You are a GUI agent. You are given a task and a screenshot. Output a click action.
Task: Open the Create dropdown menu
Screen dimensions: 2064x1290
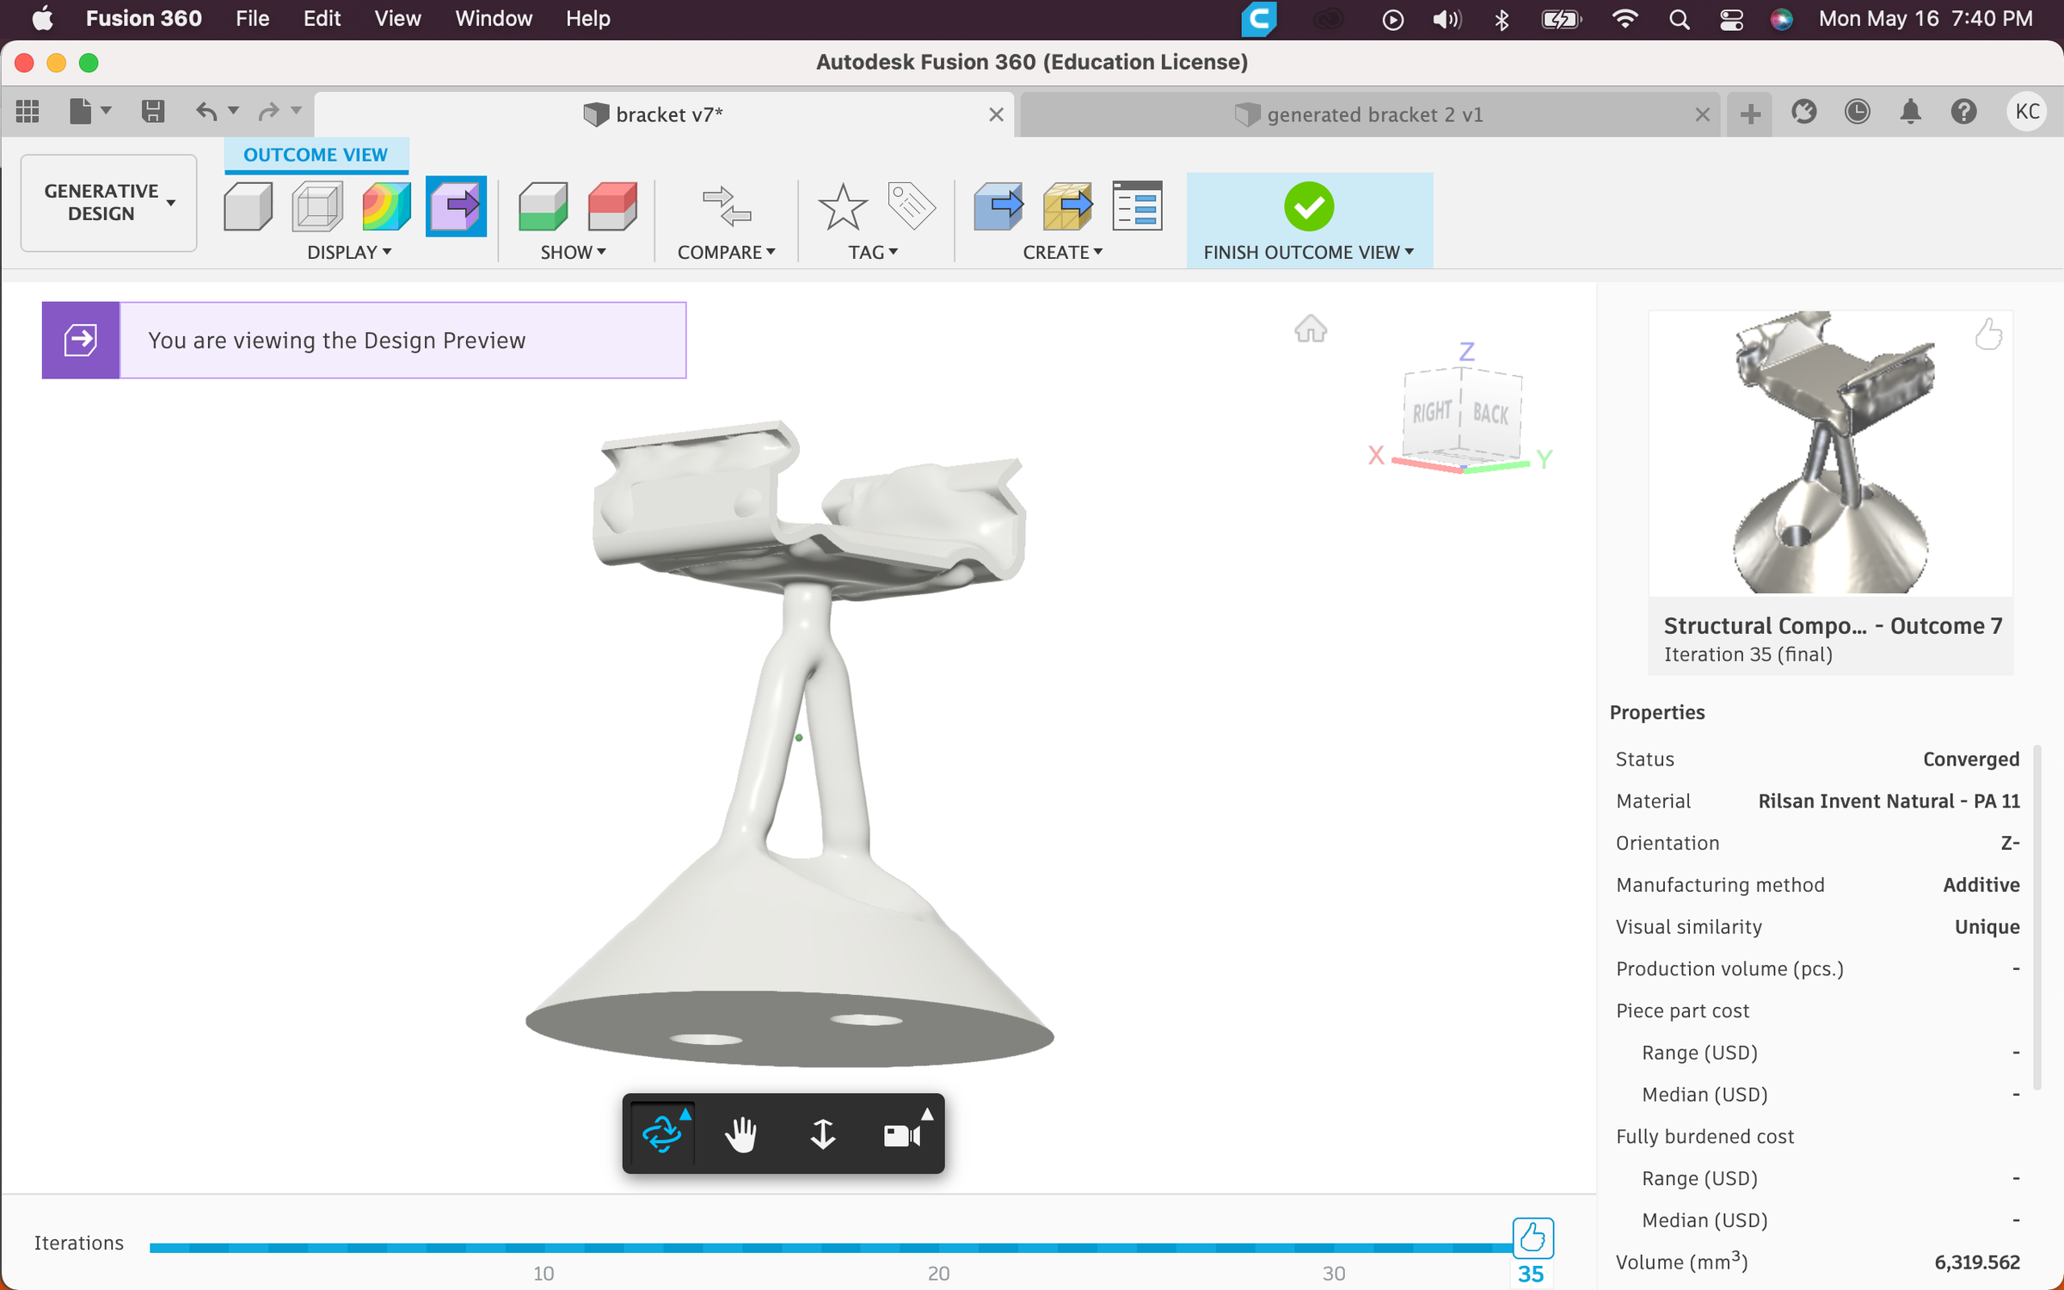coord(1064,252)
